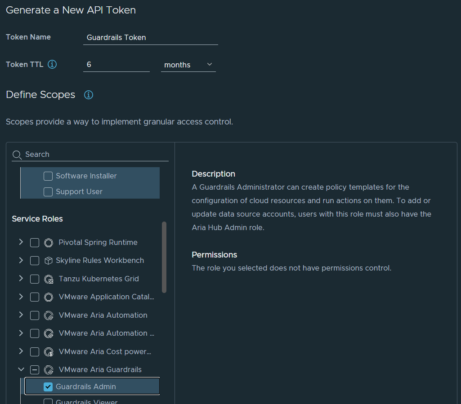Click the Pivotal Spring Runtime service icon

[x=49, y=243]
